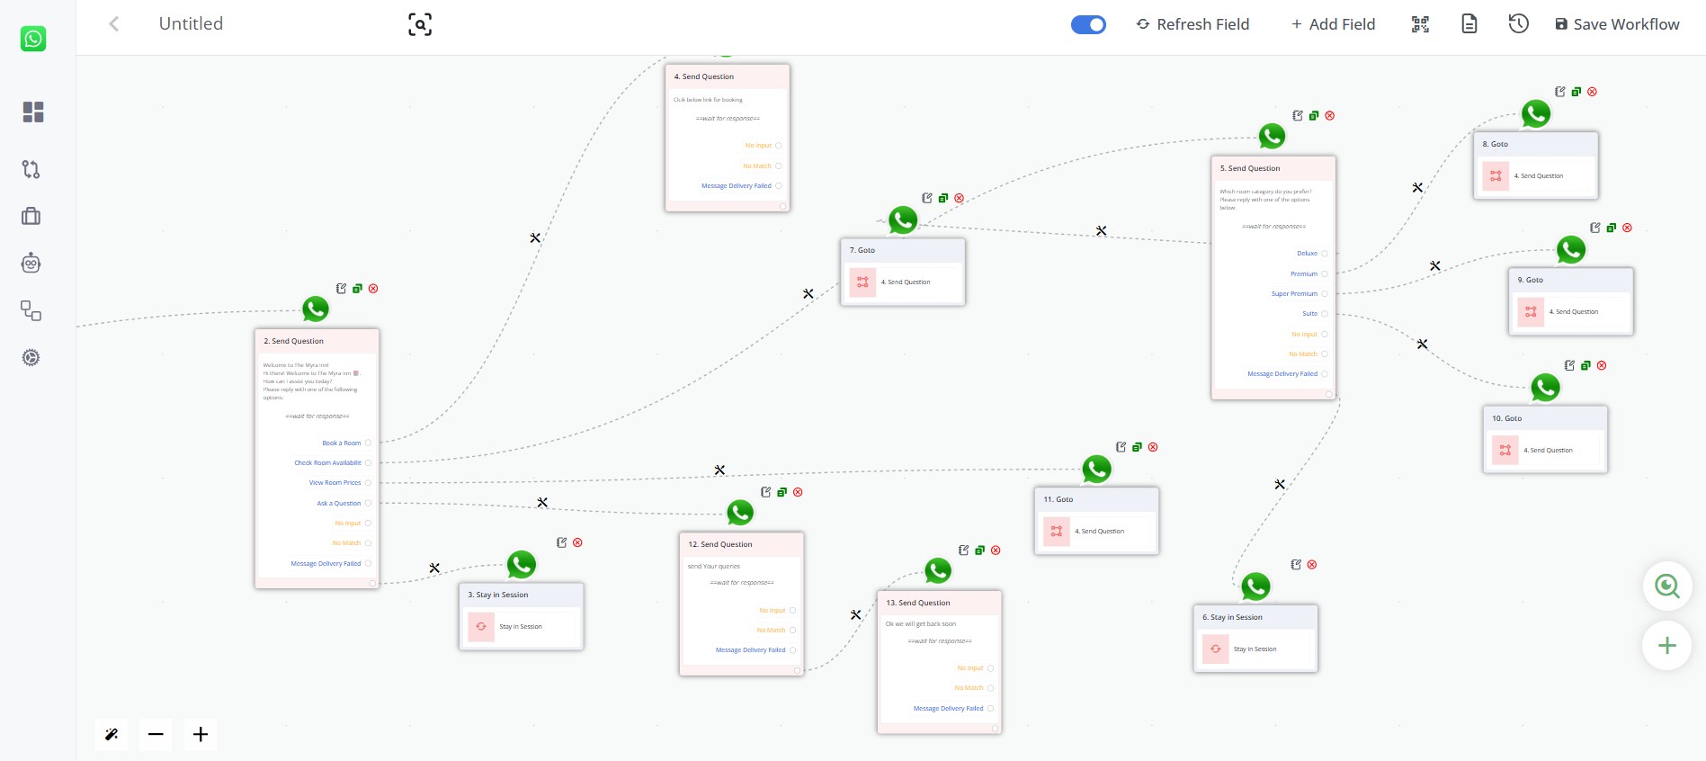
Task: Remove the connection into 3. Stay in Session
Action: pos(434,569)
